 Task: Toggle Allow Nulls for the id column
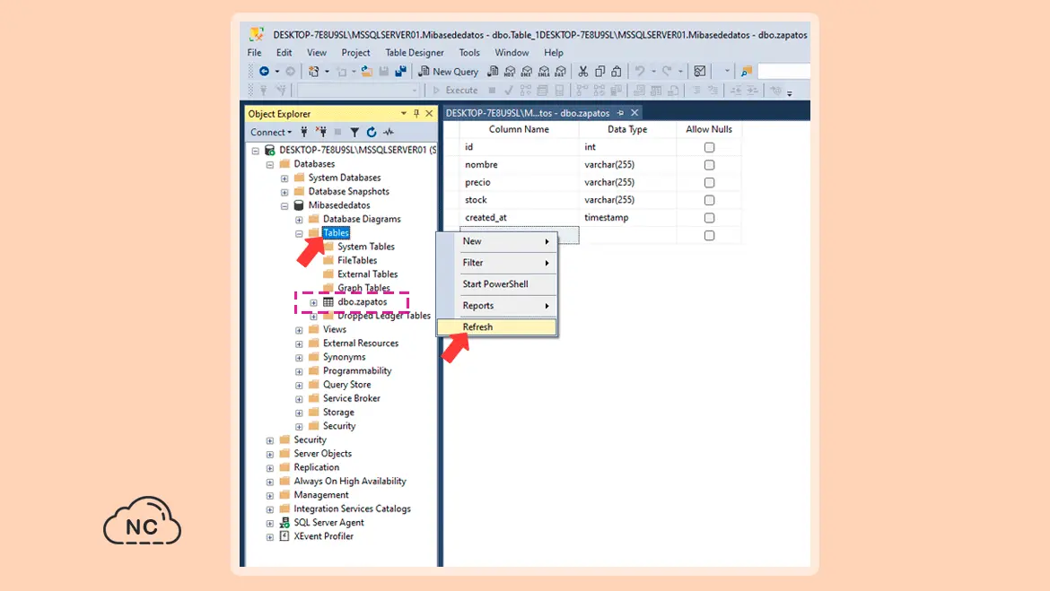[x=709, y=147]
